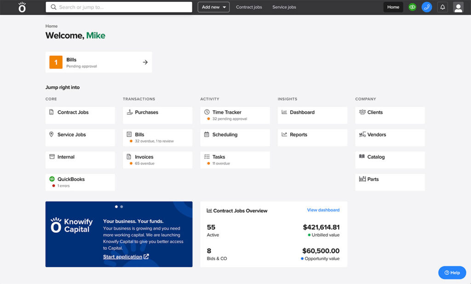Click the search magnifier icon
Screen dimensions: 471x284
tap(53, 7)
